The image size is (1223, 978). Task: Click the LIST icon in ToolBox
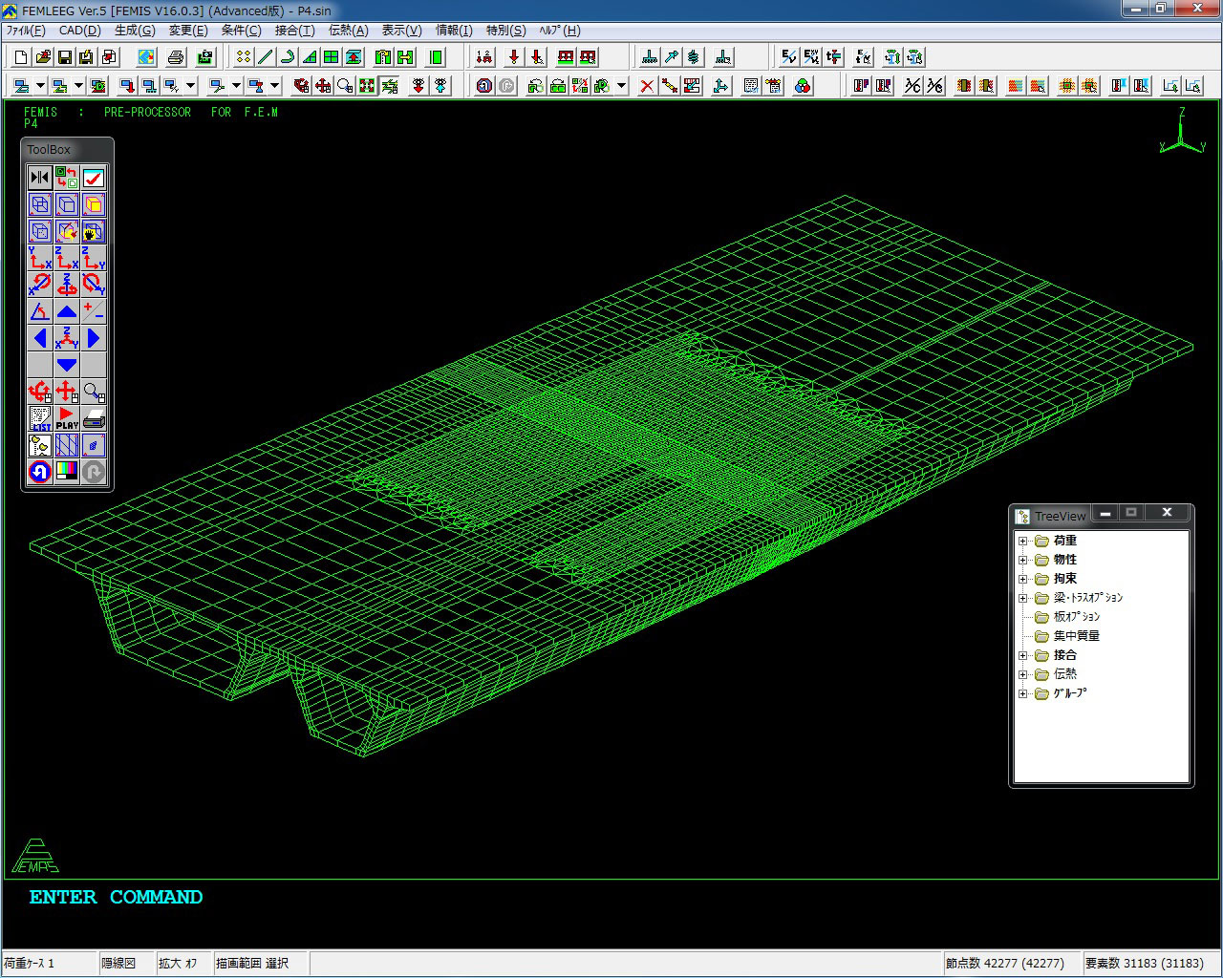pyautogui.click(x=40, y=418)
